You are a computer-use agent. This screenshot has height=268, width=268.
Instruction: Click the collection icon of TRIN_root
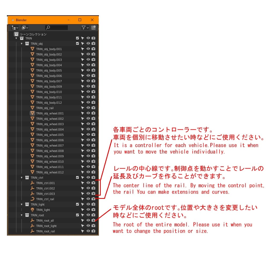27,215
